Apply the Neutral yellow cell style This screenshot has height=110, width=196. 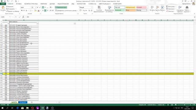pos(130,7)
